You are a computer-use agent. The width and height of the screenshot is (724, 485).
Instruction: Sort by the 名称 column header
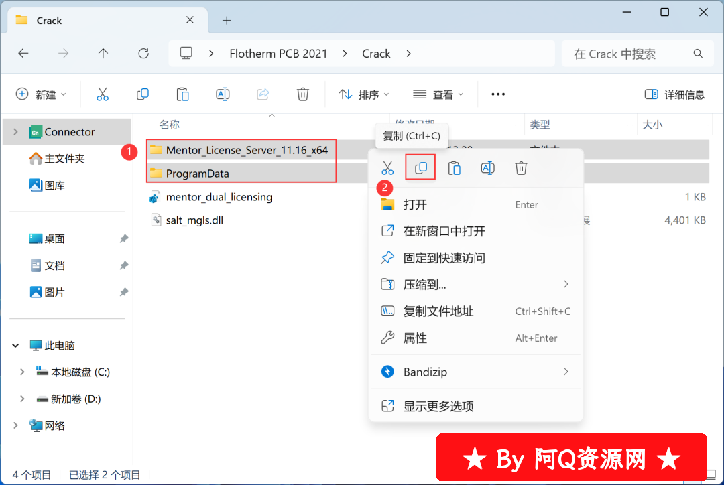point(170,125)
